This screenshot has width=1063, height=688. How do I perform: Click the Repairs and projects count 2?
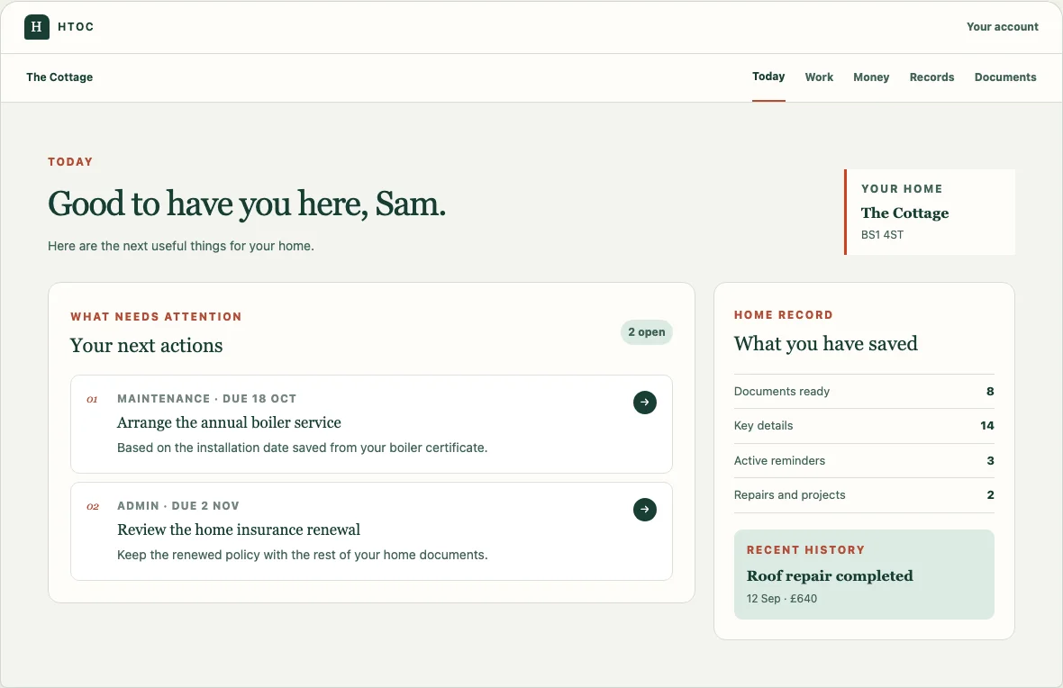(x=990, y=494)
